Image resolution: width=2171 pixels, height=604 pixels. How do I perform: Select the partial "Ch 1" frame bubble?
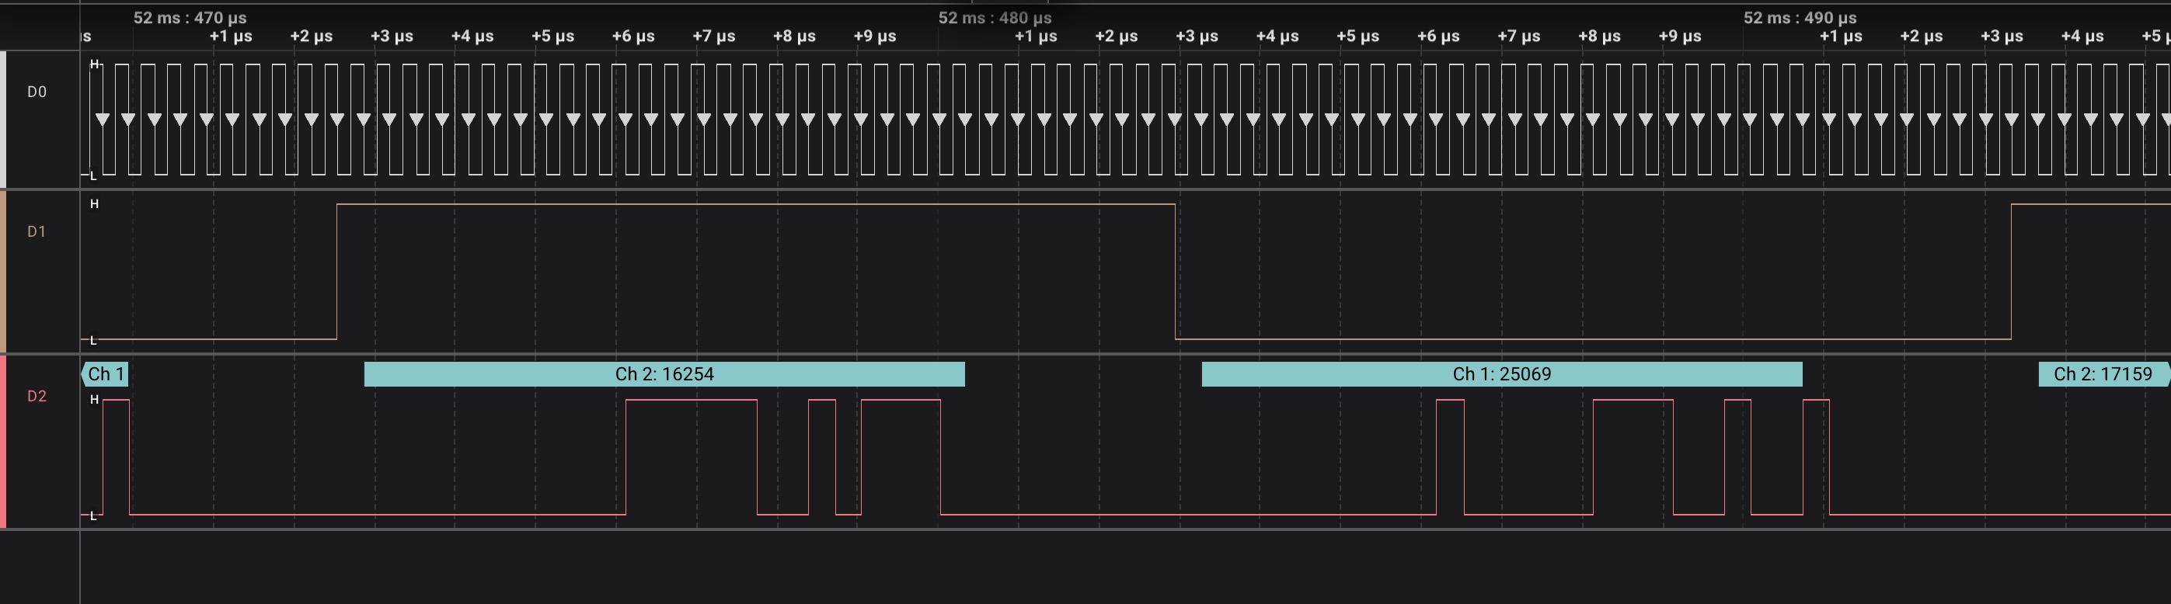[106, 374]
